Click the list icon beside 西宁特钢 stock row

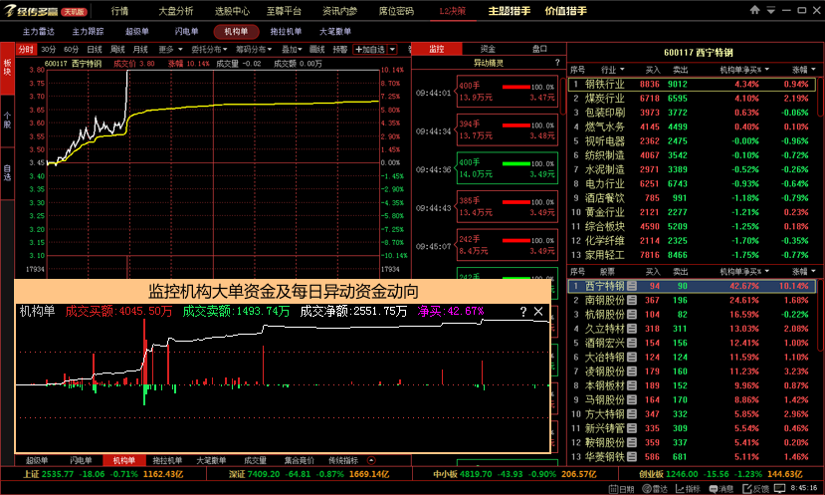[632, 286]
